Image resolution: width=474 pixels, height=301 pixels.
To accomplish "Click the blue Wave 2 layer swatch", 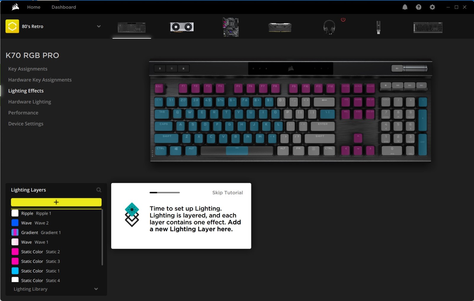I will pyautogui.click(x=15, y=223).
